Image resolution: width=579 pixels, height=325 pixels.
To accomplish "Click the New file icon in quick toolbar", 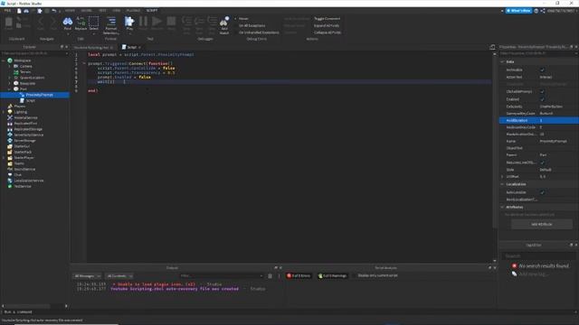I will pos(19,11).
